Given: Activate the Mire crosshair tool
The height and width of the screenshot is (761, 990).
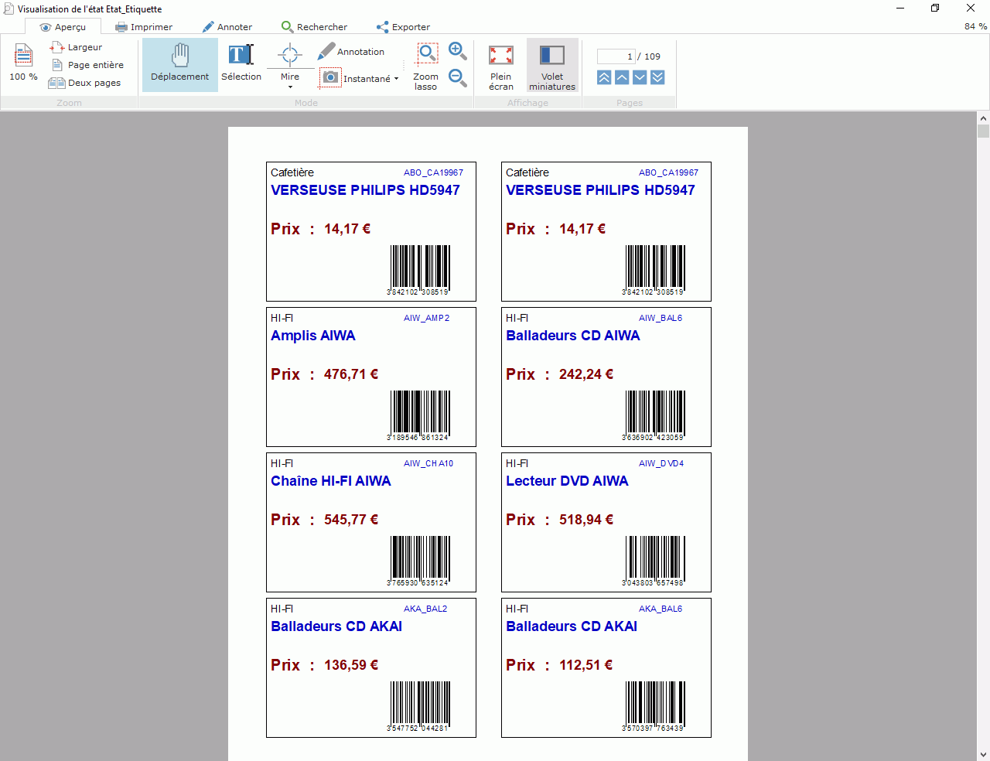Looking at the screenshot, I should coord(290,61).
